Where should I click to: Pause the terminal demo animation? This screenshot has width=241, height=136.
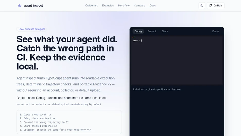pyautogui.click(x=216, y=31)
